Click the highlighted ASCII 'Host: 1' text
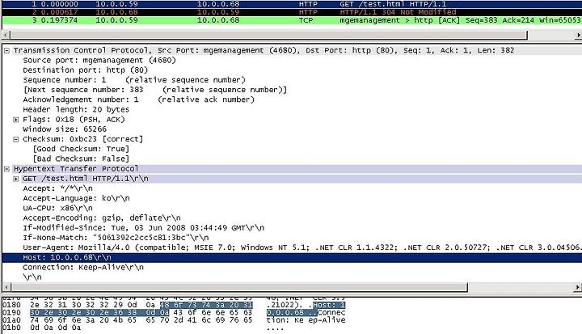Screen dimensions: 582x334 (329, 305)
